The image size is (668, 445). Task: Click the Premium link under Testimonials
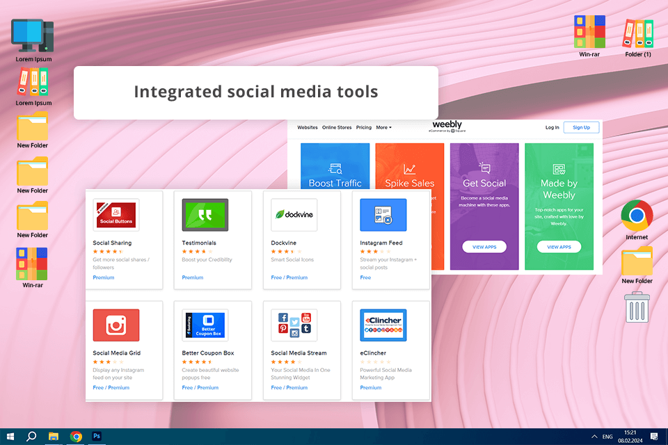pos(193,277)
